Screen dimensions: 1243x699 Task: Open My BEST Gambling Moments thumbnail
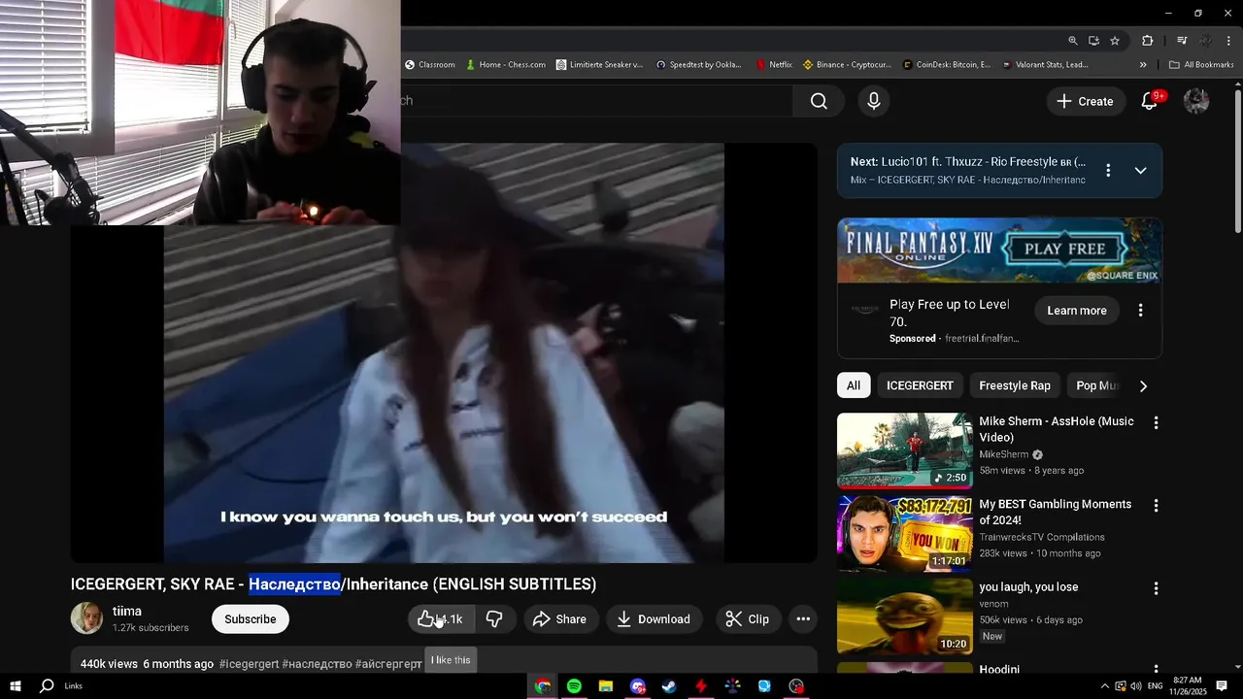[905, 533]
